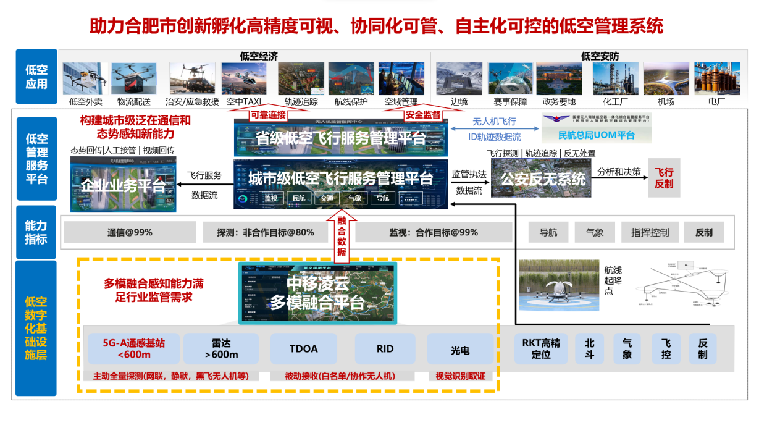Click the 5G-A通感基站 <600m box
This screenshot has height=428, width=759.
click(134, 349)
